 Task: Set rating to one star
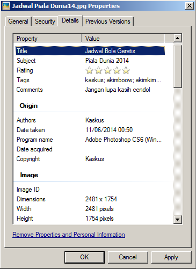point(89,70)
